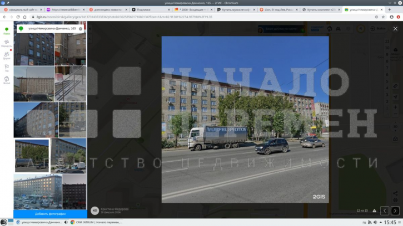Open the Друзья (friends) sidebar icon
Screen dimensions: 403x226
click(x=7, y=55)
